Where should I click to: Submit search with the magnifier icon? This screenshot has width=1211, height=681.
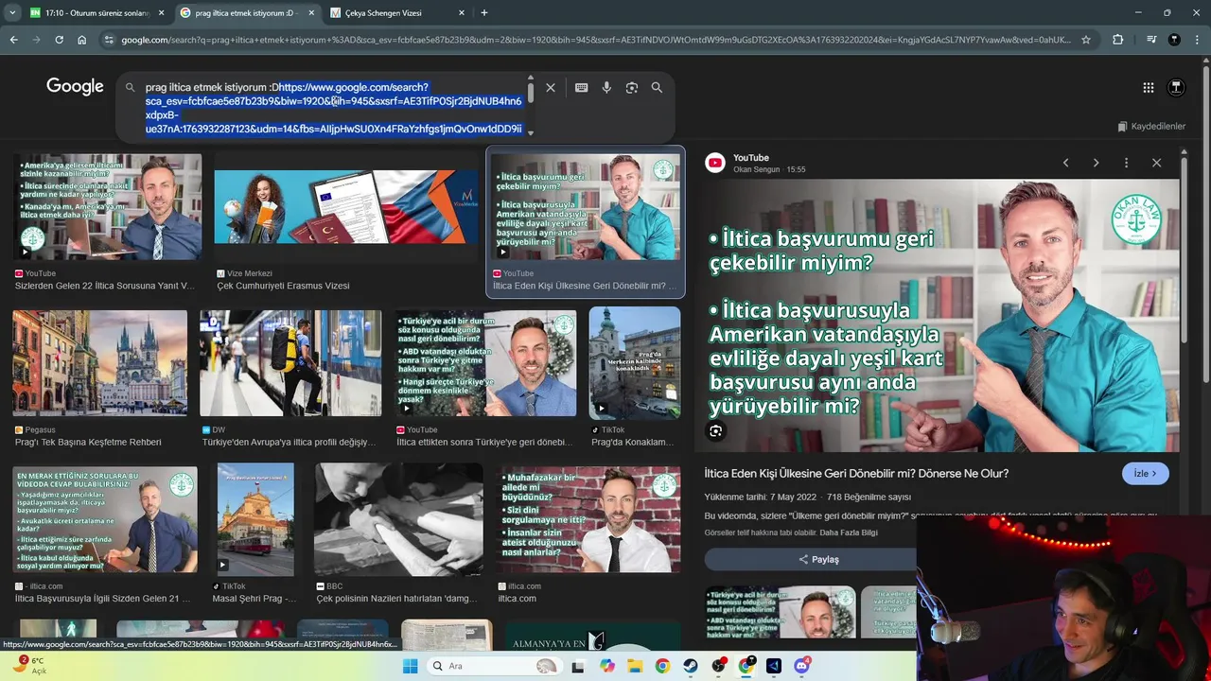point(657,87)
